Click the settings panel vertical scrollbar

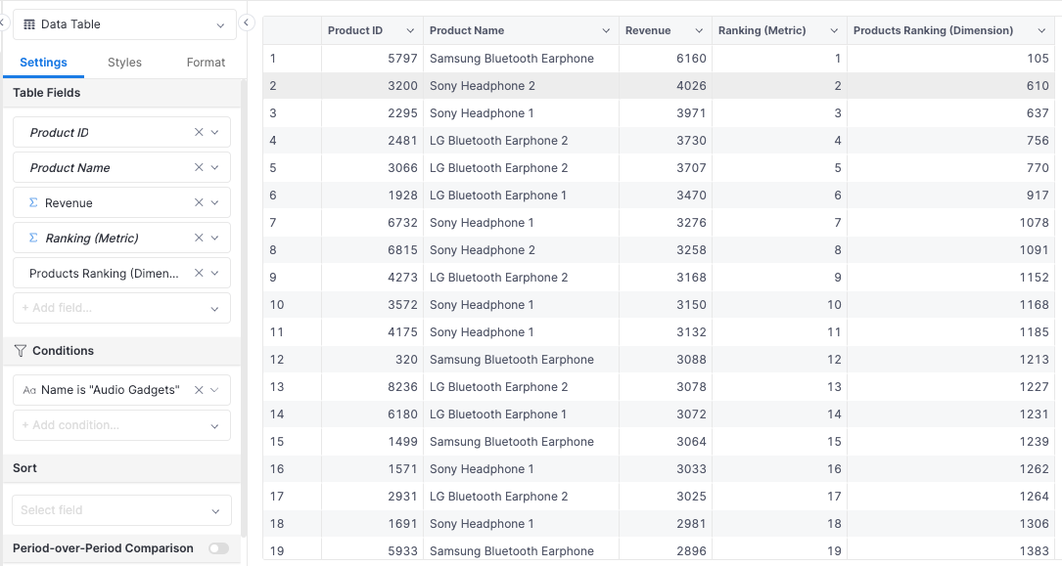244,308
